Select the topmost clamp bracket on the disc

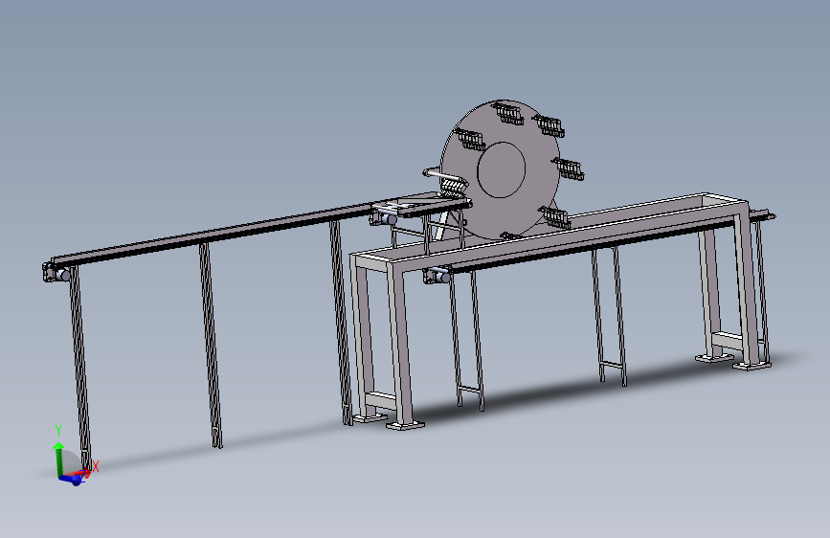pyautogui.click(x=508, y=113)
